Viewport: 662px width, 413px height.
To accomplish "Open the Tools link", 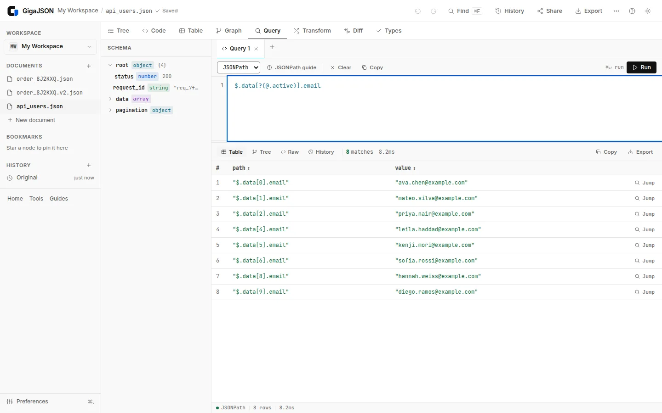I will coord(36,199).
